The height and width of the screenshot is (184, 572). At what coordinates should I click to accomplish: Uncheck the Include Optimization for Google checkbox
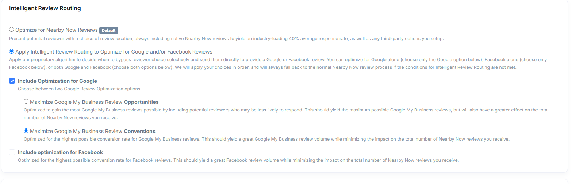pos(12,81)
